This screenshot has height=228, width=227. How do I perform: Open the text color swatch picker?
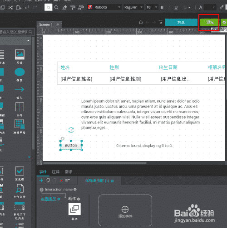click(x=210, y=7)
